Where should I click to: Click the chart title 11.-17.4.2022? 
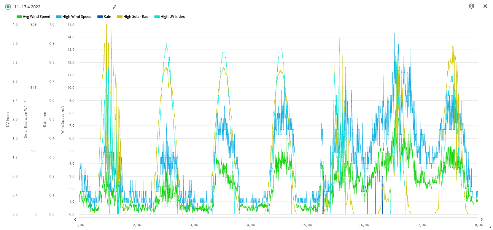click(27, 7)
